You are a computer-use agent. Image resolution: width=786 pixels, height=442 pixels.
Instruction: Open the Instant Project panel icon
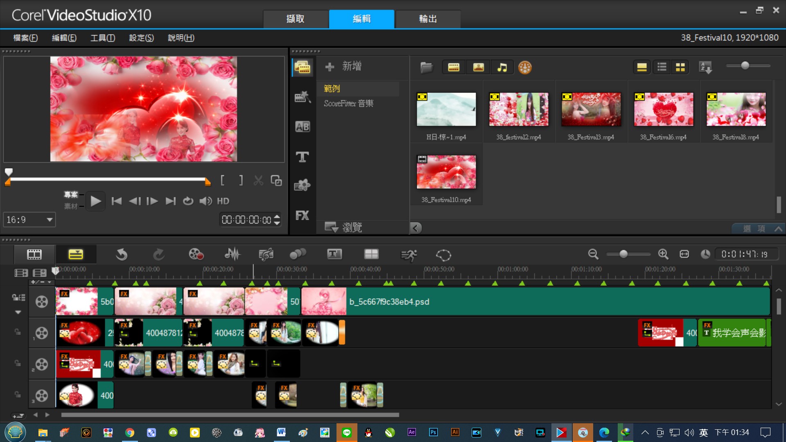303,97
